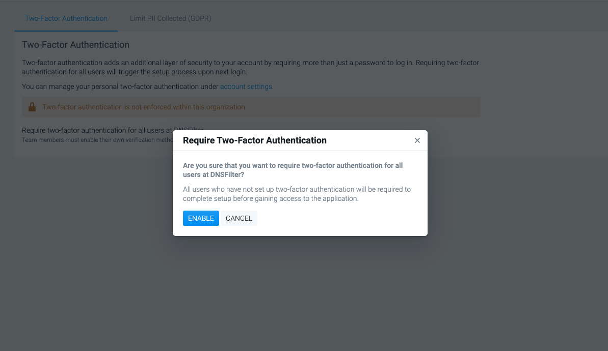Image resolution: width=608 pixels, height=351 pixels.
Task: Click the lock icon in the warning banner
Action: [32, 107]
